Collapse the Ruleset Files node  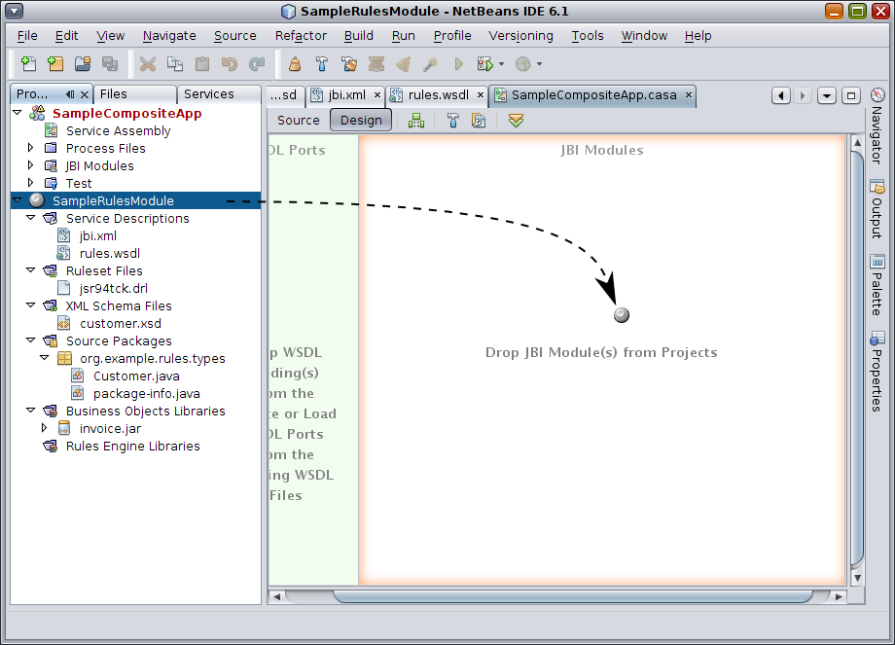(x=31, y=270)
